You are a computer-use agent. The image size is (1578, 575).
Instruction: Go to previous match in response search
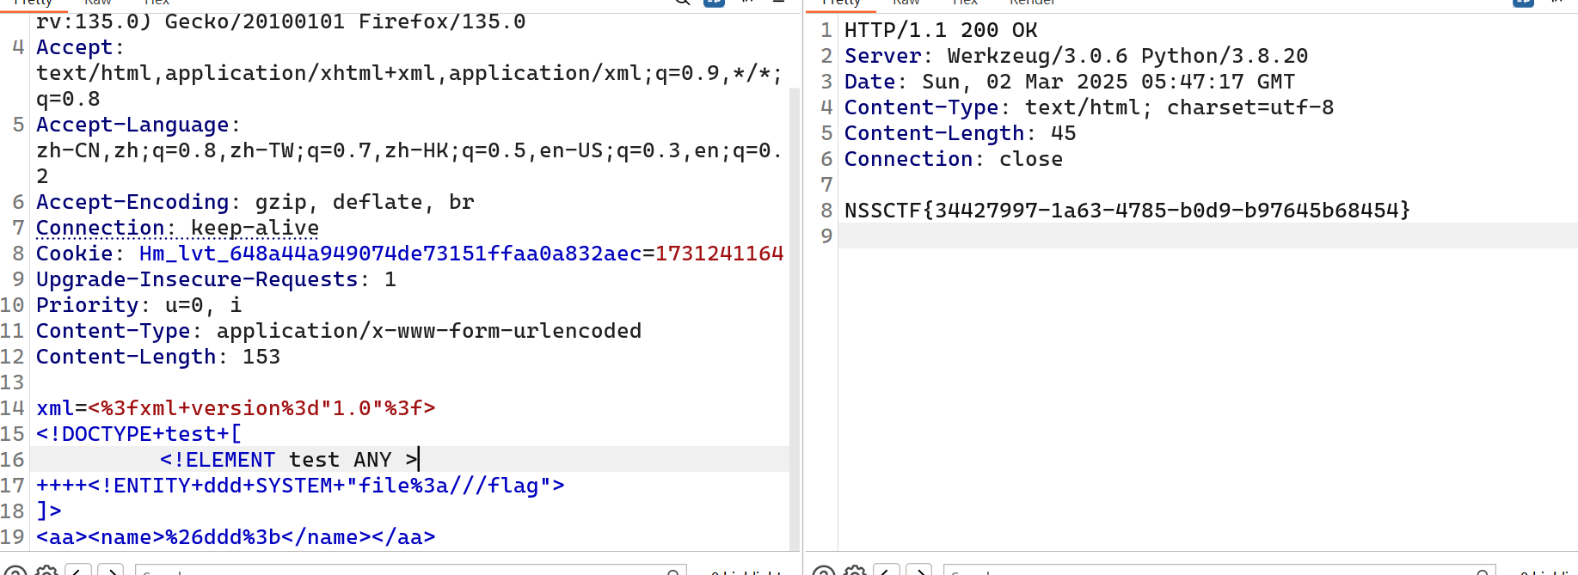coord(887,571)
